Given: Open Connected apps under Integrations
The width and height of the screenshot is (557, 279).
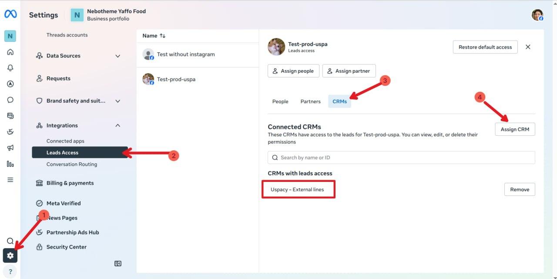Looking at the screenshot, I should [65, 141].
